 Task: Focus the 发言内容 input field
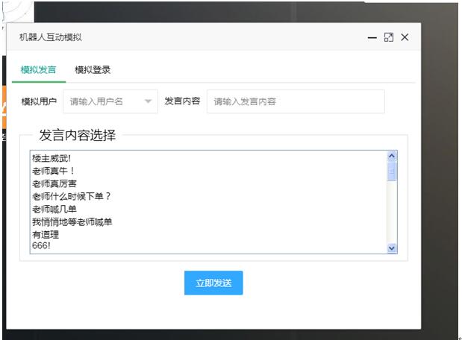click(x=295, y=101)
